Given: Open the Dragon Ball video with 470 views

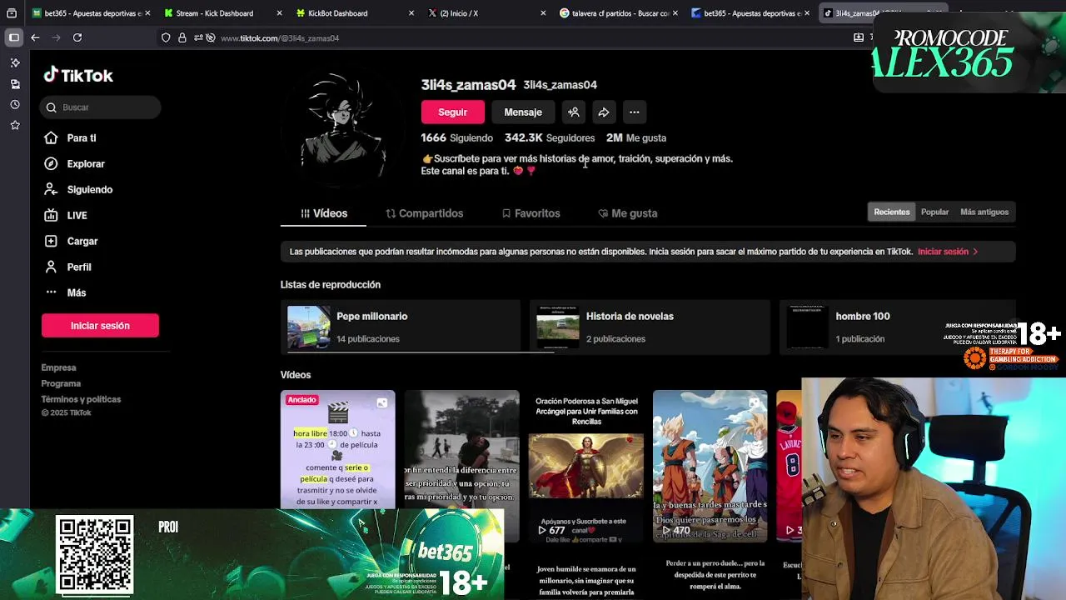Looking at the screenshot, I should [x=710, y=467].
